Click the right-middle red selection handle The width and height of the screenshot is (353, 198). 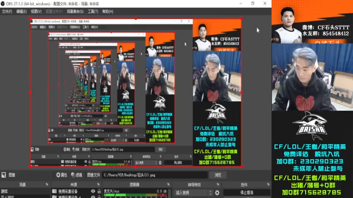(x=241, y=92)
